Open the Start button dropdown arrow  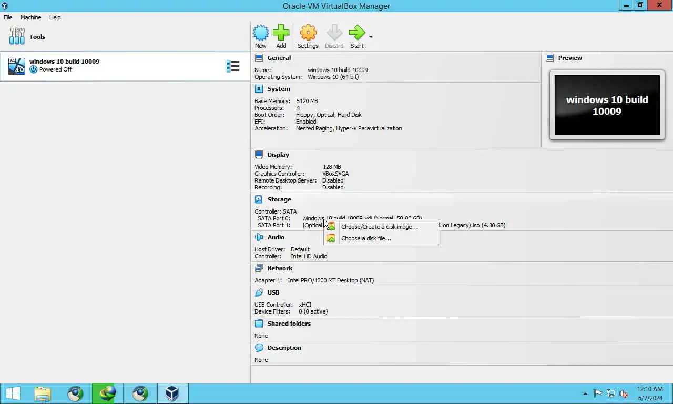tap(371, 37)
